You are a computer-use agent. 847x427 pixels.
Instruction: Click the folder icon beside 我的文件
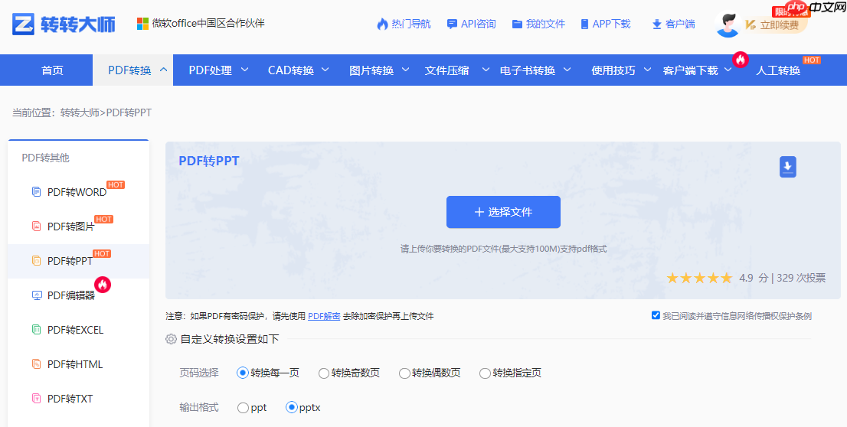(x=517, y=24)
